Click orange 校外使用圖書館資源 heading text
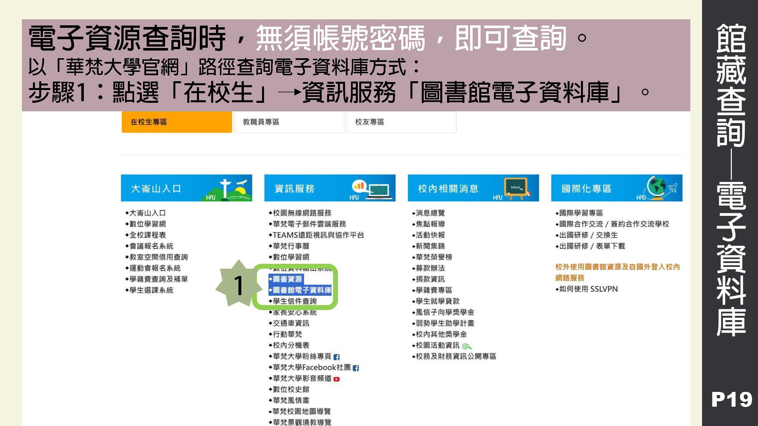 pos(618,272)
